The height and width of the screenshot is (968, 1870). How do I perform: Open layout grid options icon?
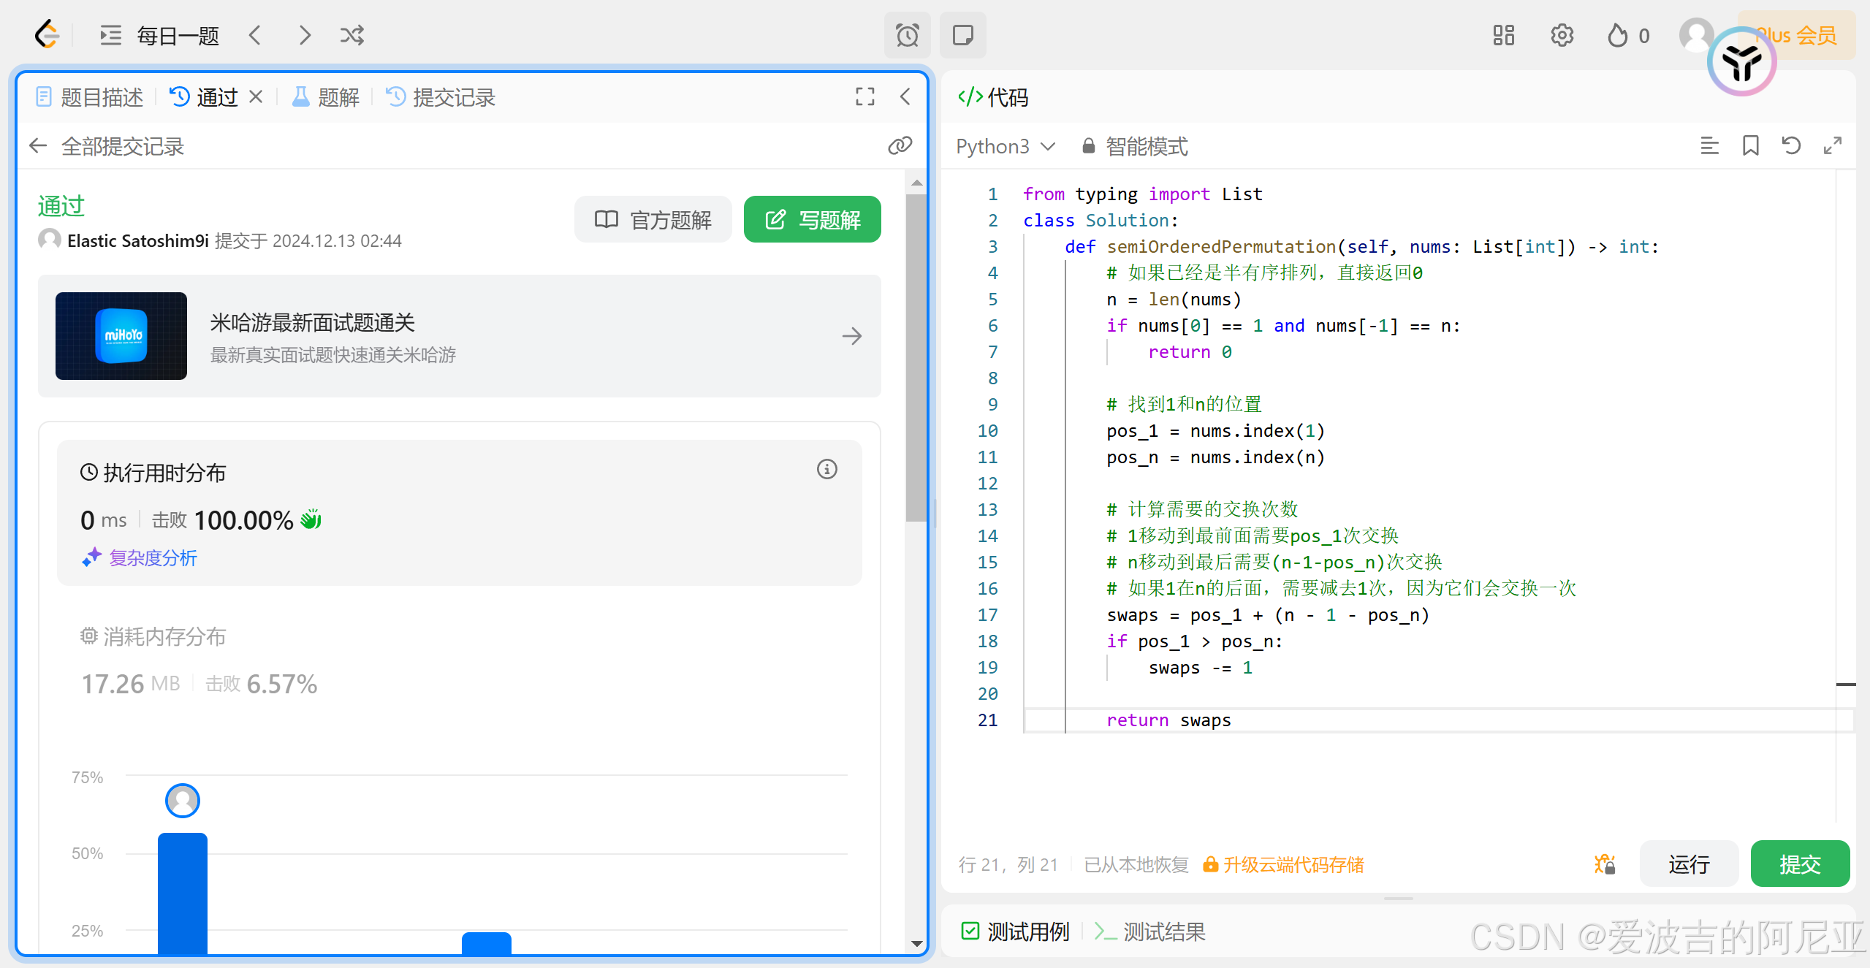tap(1503, 35)
